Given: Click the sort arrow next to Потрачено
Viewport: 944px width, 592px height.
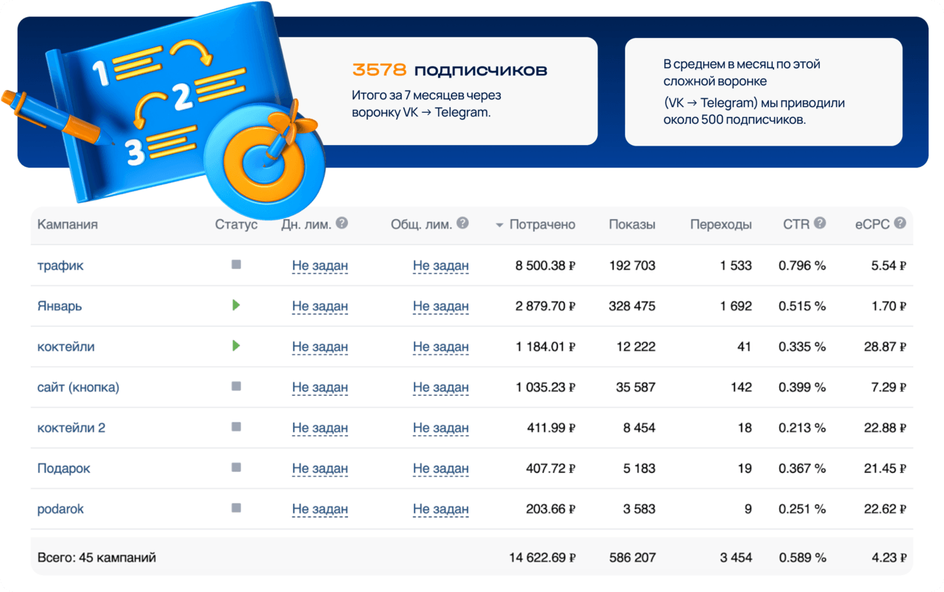Looking at the screenshot, I should (499, 225).
